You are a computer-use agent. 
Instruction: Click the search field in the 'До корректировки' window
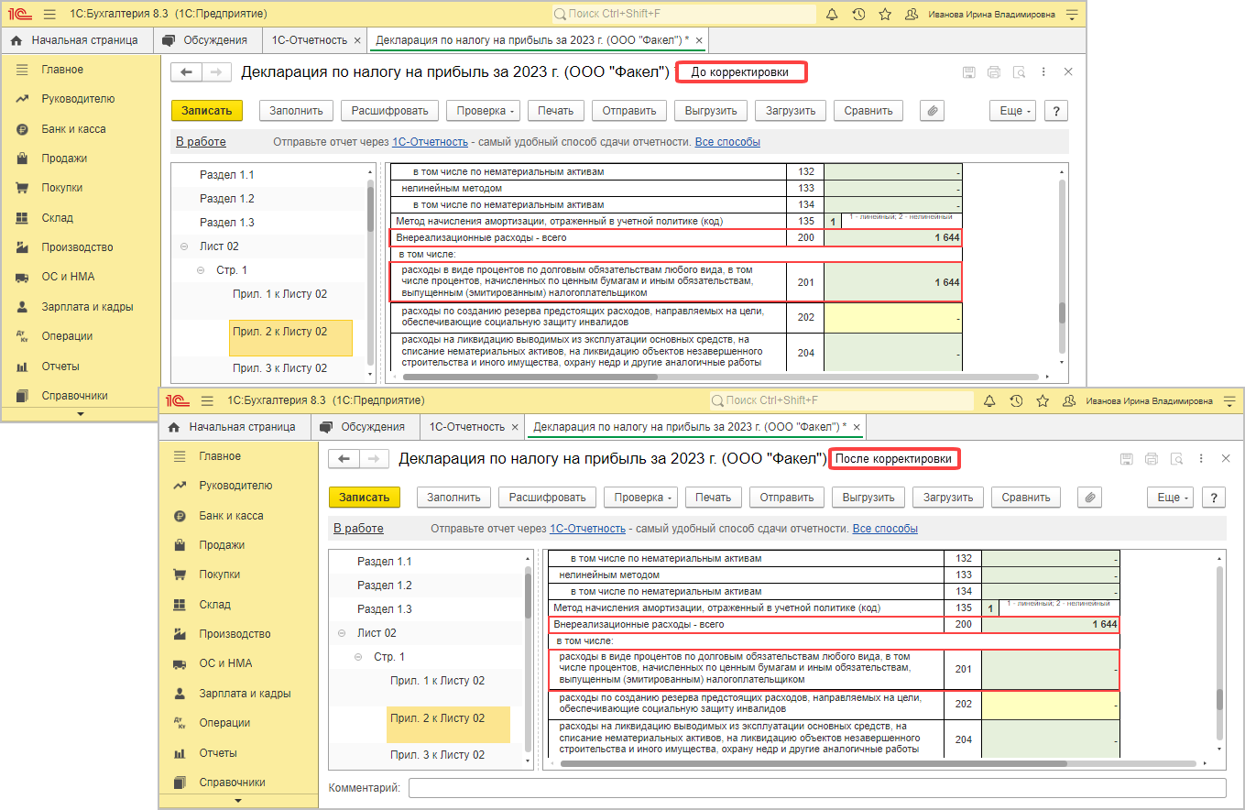(x=683, y=15)
